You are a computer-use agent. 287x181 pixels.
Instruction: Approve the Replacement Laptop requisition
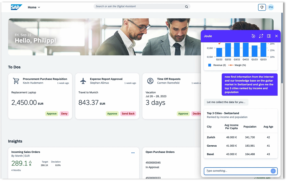(51, 114)
